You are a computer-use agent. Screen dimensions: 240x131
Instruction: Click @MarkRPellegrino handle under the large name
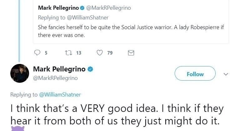[55, 78]
